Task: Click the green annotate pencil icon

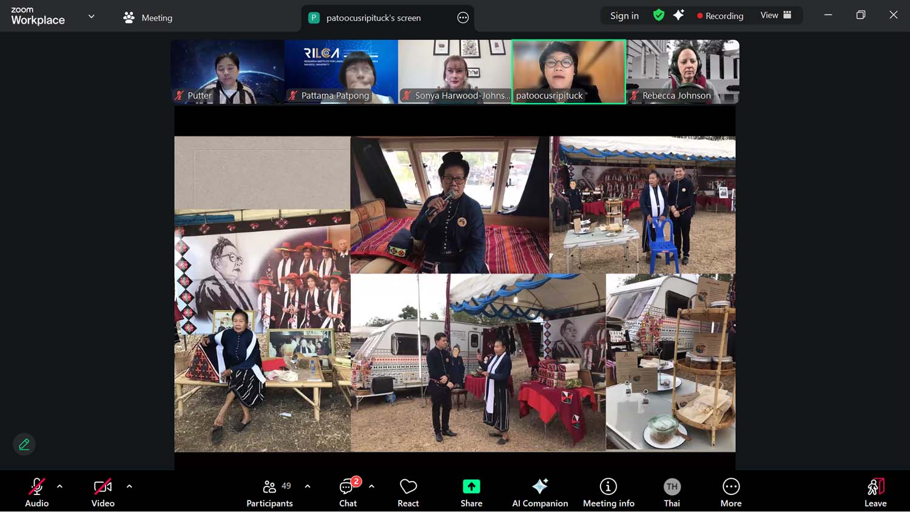Action: coord(24,444)
